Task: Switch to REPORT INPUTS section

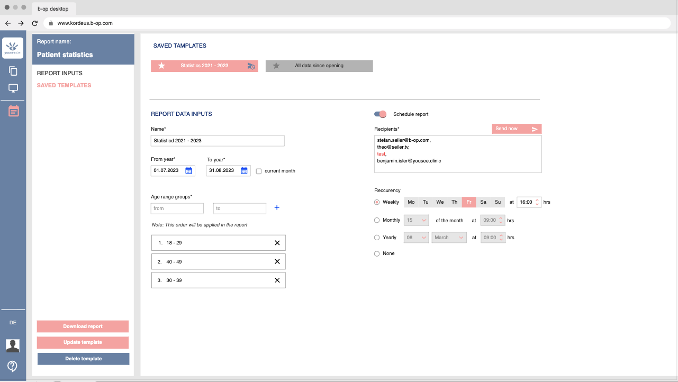Action: click(60, 73)
